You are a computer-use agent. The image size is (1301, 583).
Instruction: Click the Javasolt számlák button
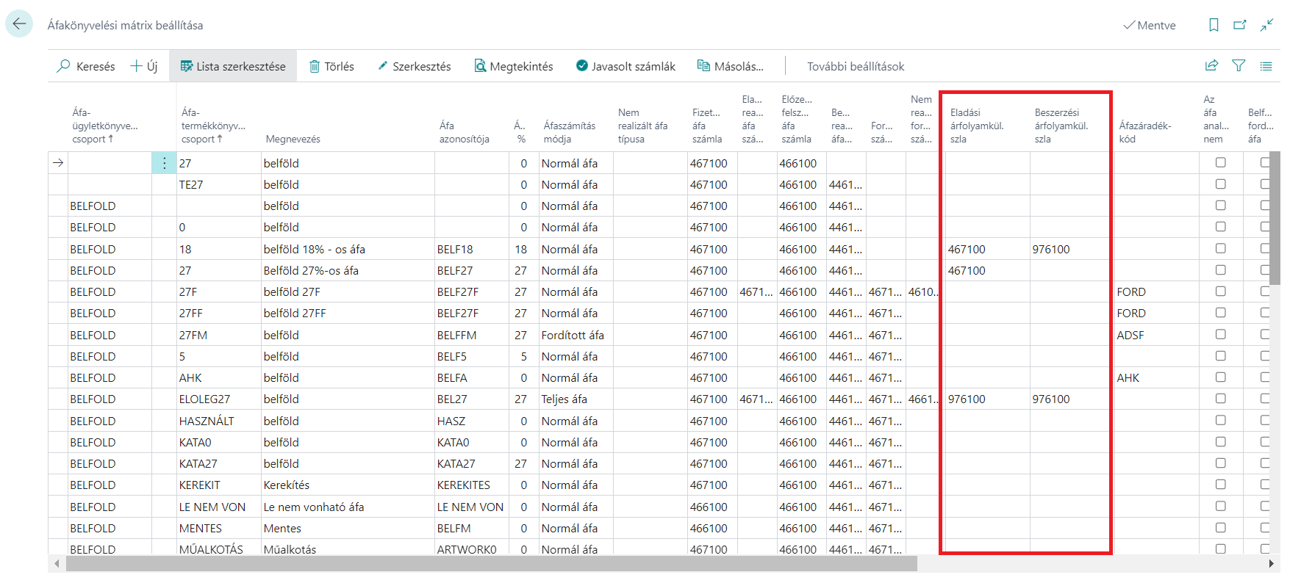626,66
